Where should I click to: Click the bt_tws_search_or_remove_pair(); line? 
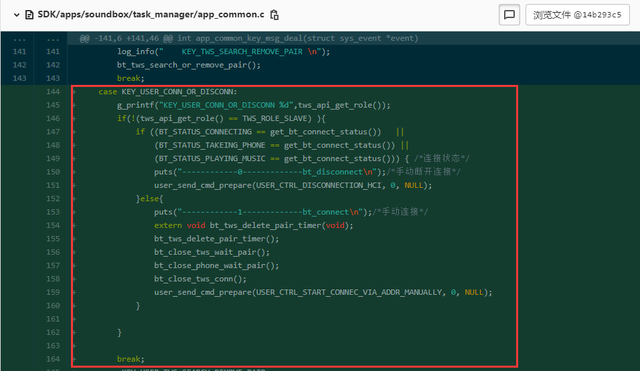pos(189,66)
